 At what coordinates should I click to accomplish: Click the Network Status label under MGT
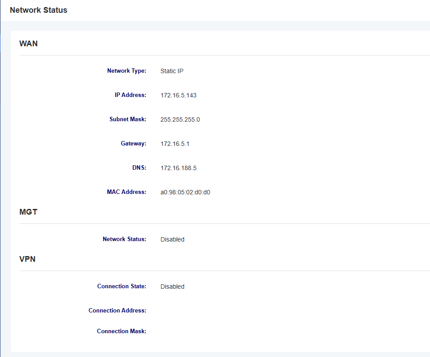click(124, 239)
